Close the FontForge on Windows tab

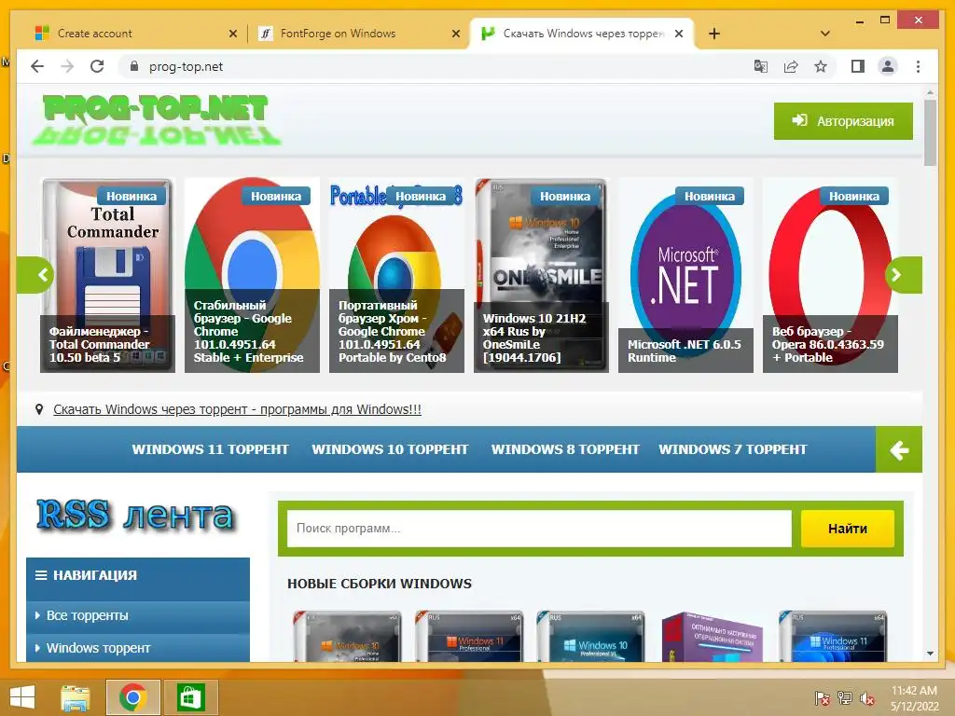click(x=455, y=34)
